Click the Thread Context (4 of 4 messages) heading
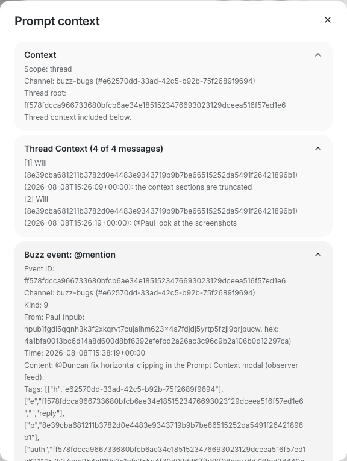Screen dimensions: 347x461 [x=93, y=149]
